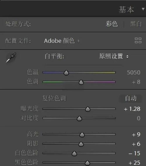Viewport: 146px width, 166px height.
Task: Switch treatment to 黑白
Action: tap(136, 24)
